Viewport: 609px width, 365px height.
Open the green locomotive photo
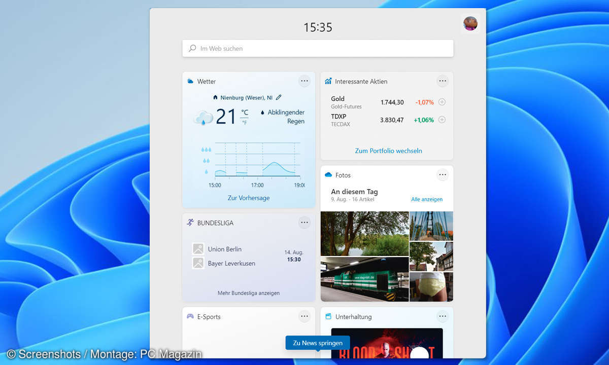(x=364, y=279)
